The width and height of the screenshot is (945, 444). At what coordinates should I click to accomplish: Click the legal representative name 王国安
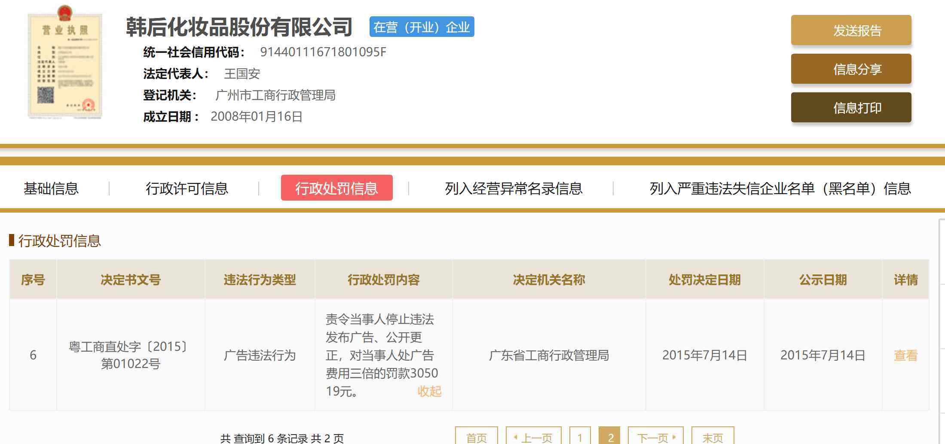coord(242,73)
